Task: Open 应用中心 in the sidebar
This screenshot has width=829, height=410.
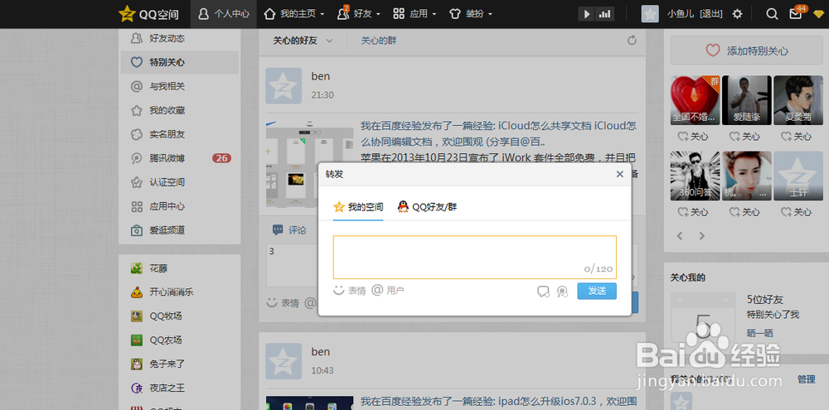Action: 180,206
